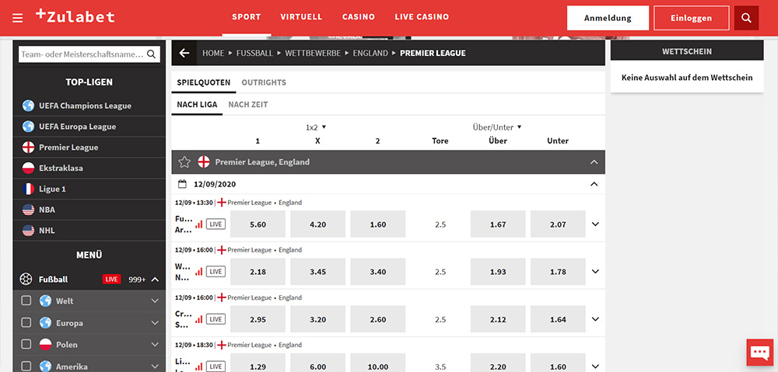Click the search icon in team search field
Image resolution: width=778 pixels, height=372 pixels.
point(152,54)
